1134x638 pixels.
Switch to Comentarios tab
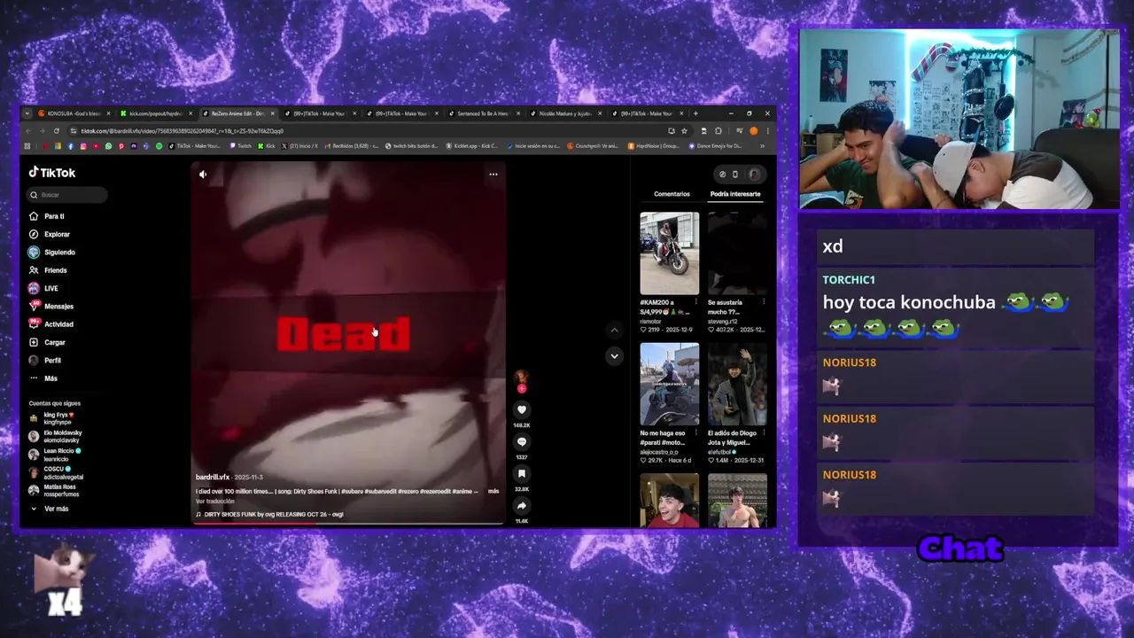tap(672, 194)
